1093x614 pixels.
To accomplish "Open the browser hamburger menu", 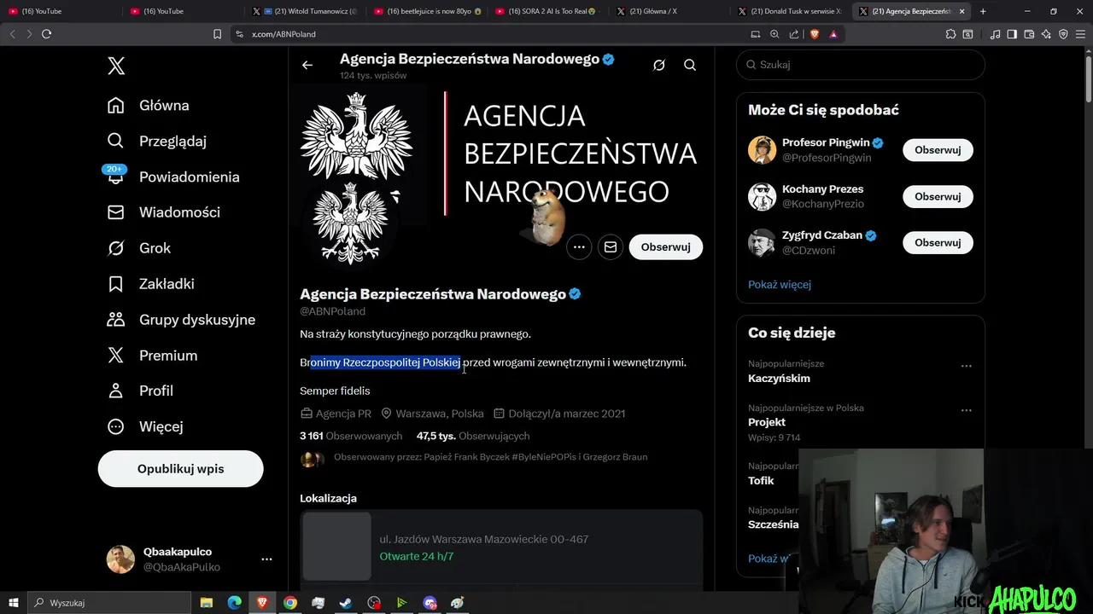I will [1078, 34].
